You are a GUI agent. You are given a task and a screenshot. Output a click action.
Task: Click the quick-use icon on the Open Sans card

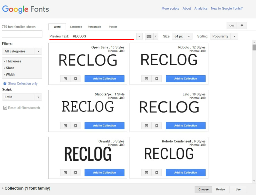click(65, 78)
